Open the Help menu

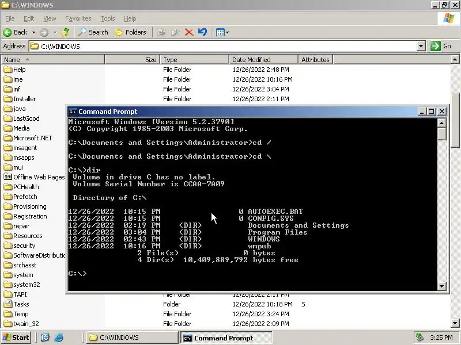(130, 18)
